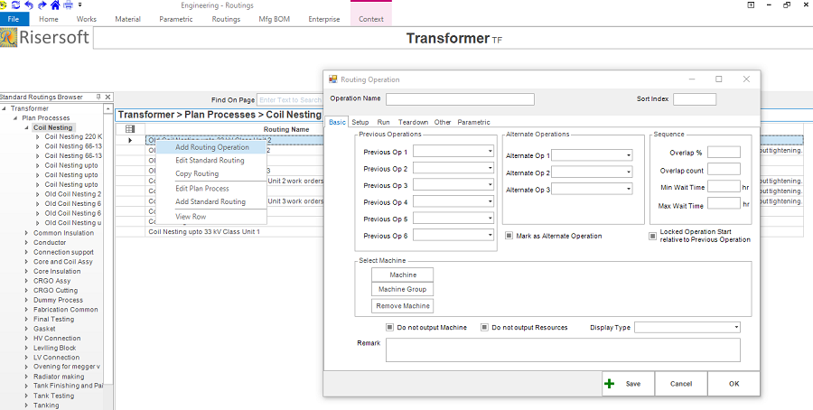The width and height of the screenshot is (813, 410).
Task: Choose View Row from context menu
Action: click(211, 216)
